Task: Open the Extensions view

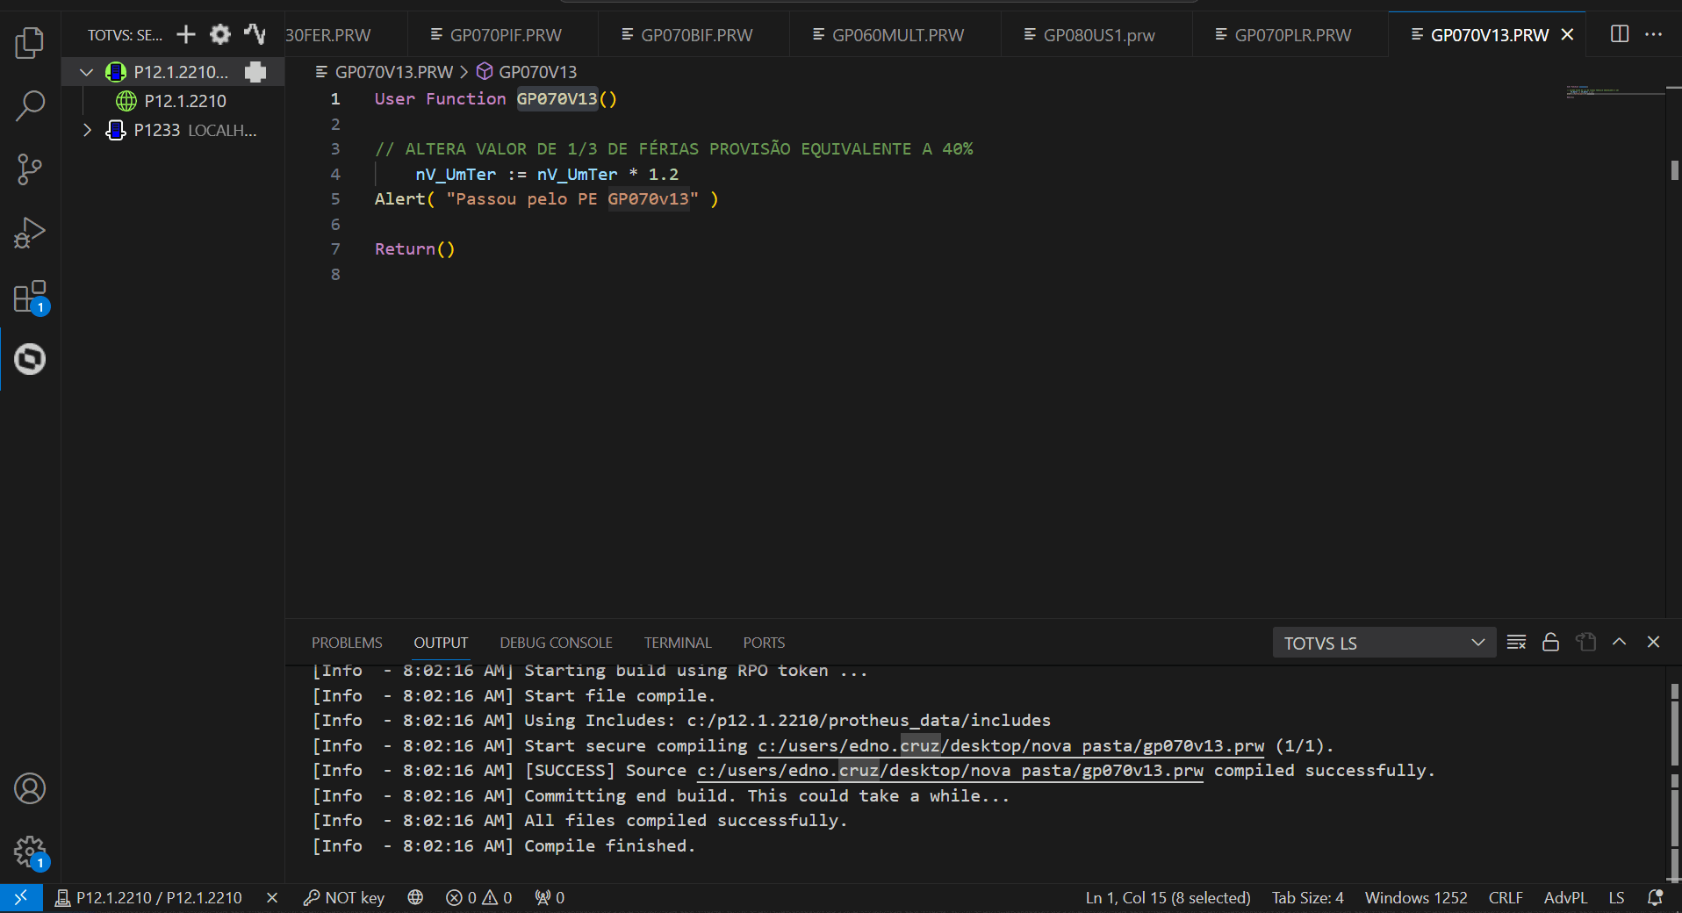Action: (30, 297)
